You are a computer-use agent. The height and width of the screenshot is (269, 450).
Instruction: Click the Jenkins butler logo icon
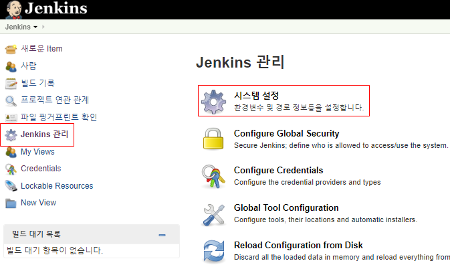(14, 9)
